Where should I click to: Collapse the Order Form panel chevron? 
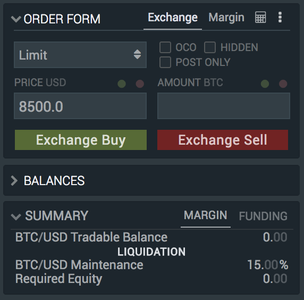[16, 19]
